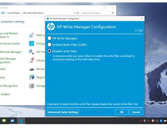
Task: Open Storage Spaces in Control Panel
Action: pyautogui.click(x=37, y=86)
